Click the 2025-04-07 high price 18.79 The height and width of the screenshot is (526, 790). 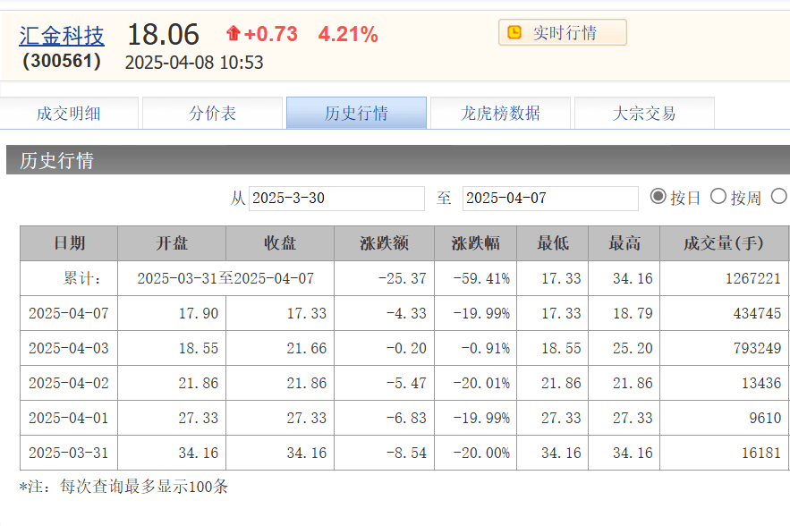(633, 313)
